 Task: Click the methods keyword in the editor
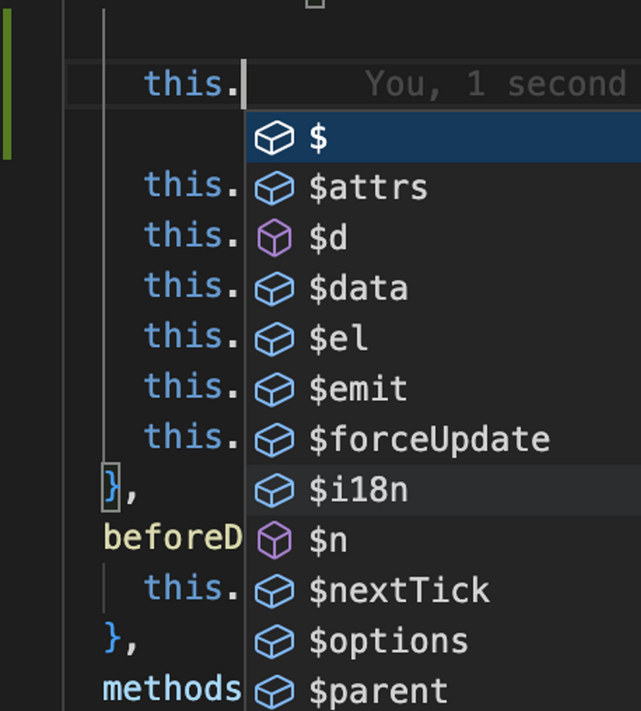pos(172,688)
